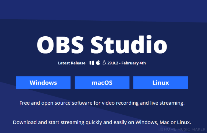Click the "29.0.2 - February 4th" version text
This screenshot has width=207, height=133.
point(127,63)
